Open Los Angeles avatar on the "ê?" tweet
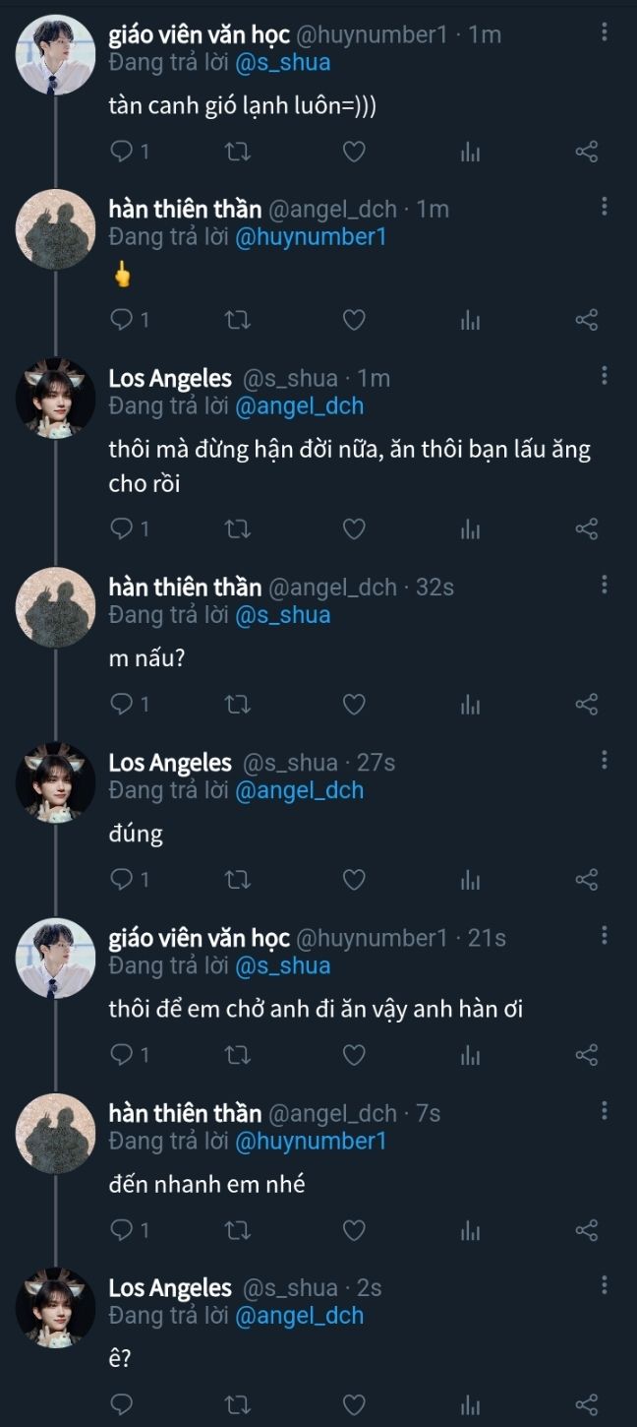The height and width of the screenshot is (1427, 637). 55,1307
